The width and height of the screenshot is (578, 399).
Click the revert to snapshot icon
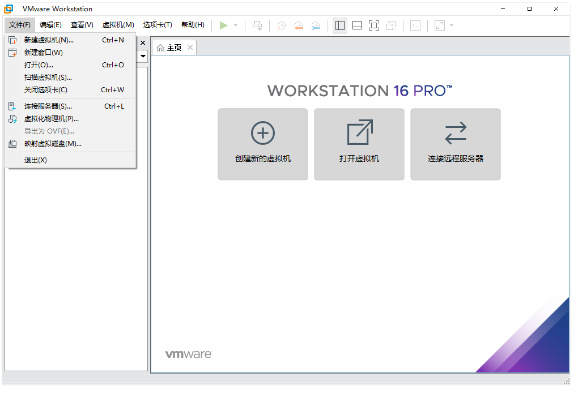tap(298, 25)
